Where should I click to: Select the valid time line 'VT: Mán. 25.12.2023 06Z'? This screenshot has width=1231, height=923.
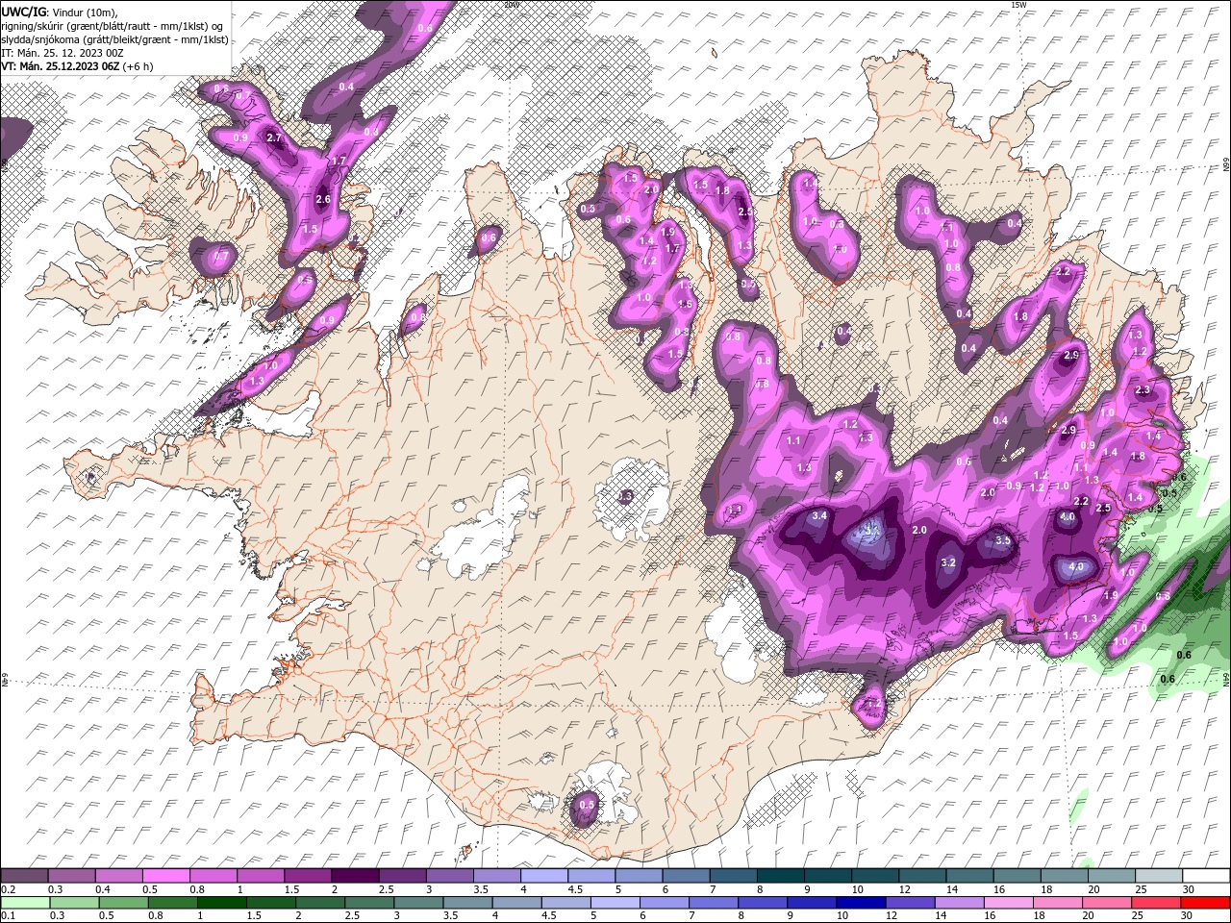[x=60, y=66]
